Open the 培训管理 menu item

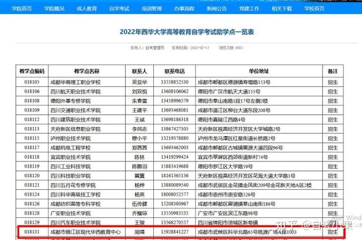152,9
